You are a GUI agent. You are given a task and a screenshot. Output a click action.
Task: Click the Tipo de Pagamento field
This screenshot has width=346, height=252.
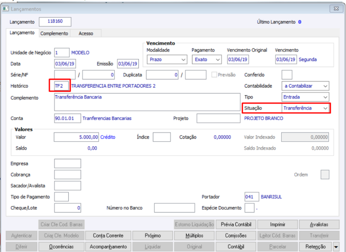pos(61,197)
